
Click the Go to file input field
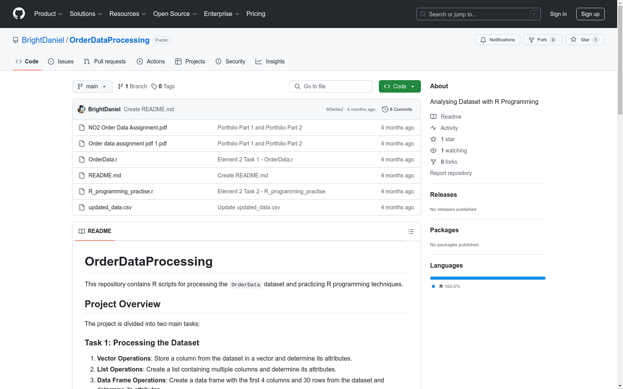click(x=331, y=86)
